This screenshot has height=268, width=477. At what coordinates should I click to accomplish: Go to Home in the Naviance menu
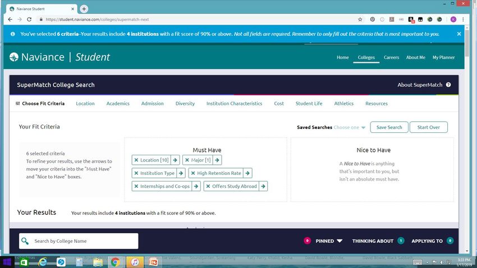pyautogui.click(x=342, y=57)
